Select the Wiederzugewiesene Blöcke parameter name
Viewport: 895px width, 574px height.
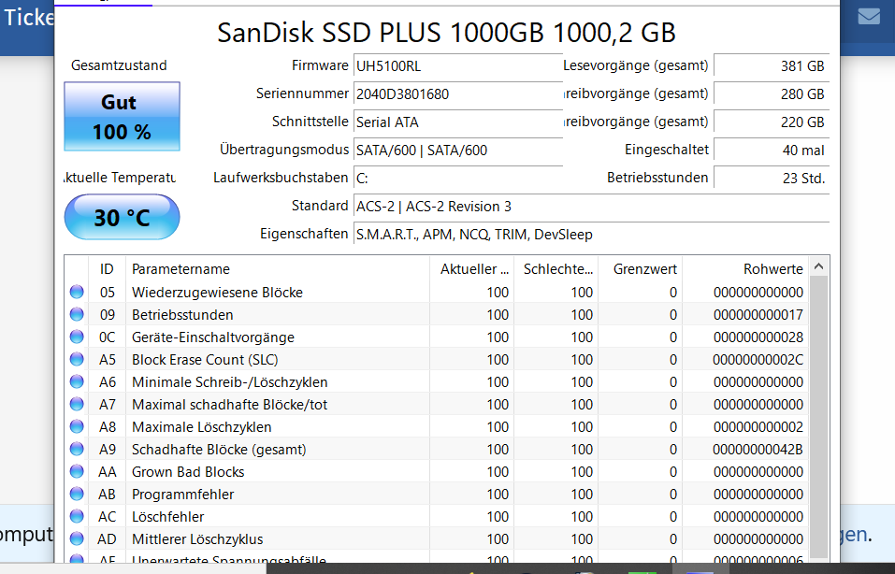(x=218, y=292)
